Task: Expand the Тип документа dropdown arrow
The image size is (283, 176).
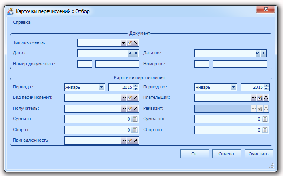Action: [123, 43]
